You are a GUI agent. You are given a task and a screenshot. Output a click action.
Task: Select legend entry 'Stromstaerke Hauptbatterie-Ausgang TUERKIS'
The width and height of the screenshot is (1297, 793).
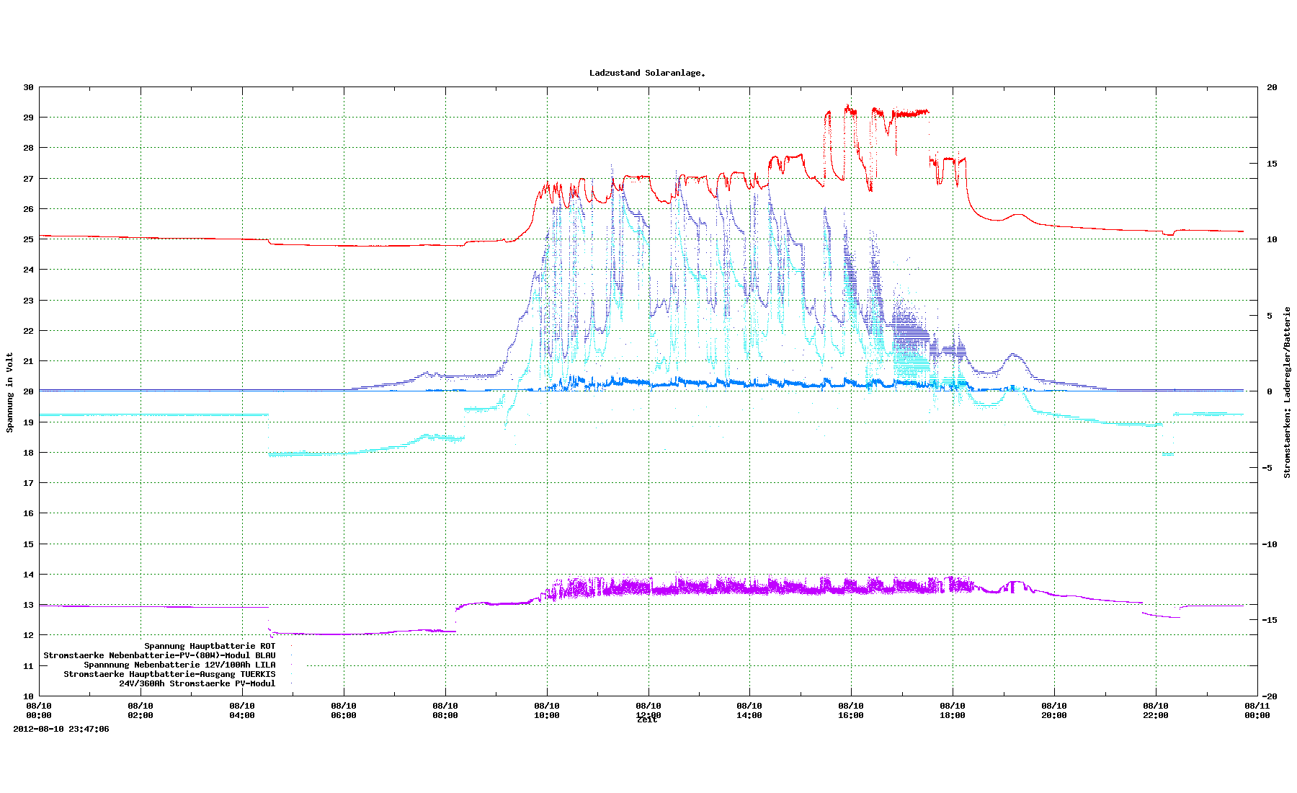click(x=169, y=674)
